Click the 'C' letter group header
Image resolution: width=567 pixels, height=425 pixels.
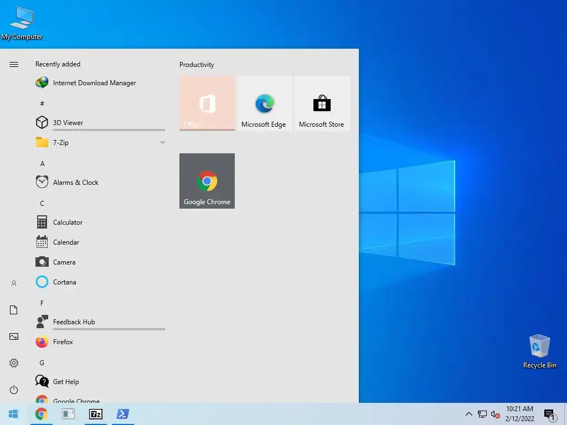42,203
